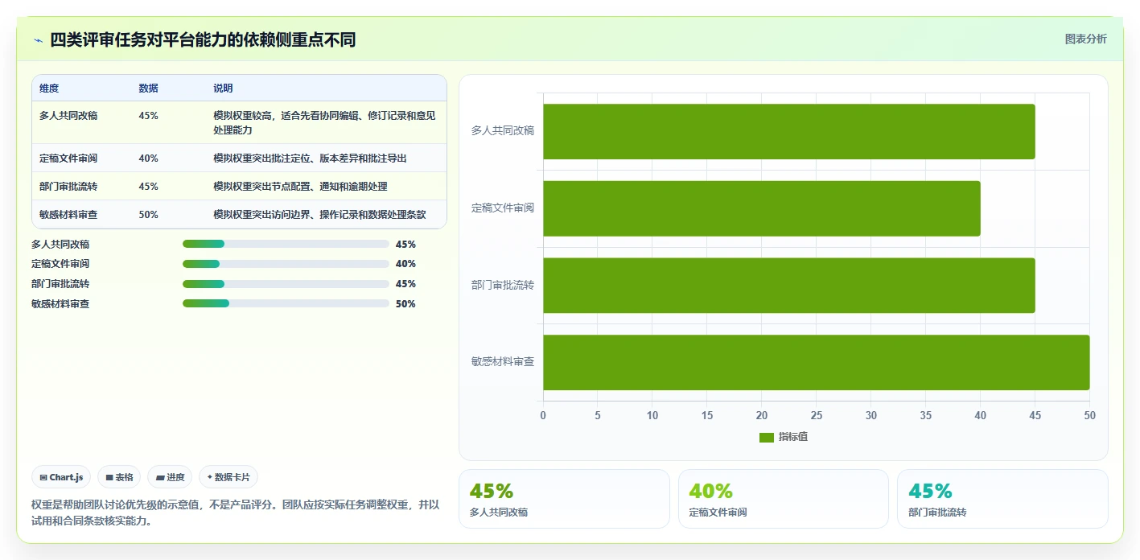Click the 多人共同改稿 bar in the chart
The width and height of the screenshot is (1140, 560).
click(x=789, y=131)
